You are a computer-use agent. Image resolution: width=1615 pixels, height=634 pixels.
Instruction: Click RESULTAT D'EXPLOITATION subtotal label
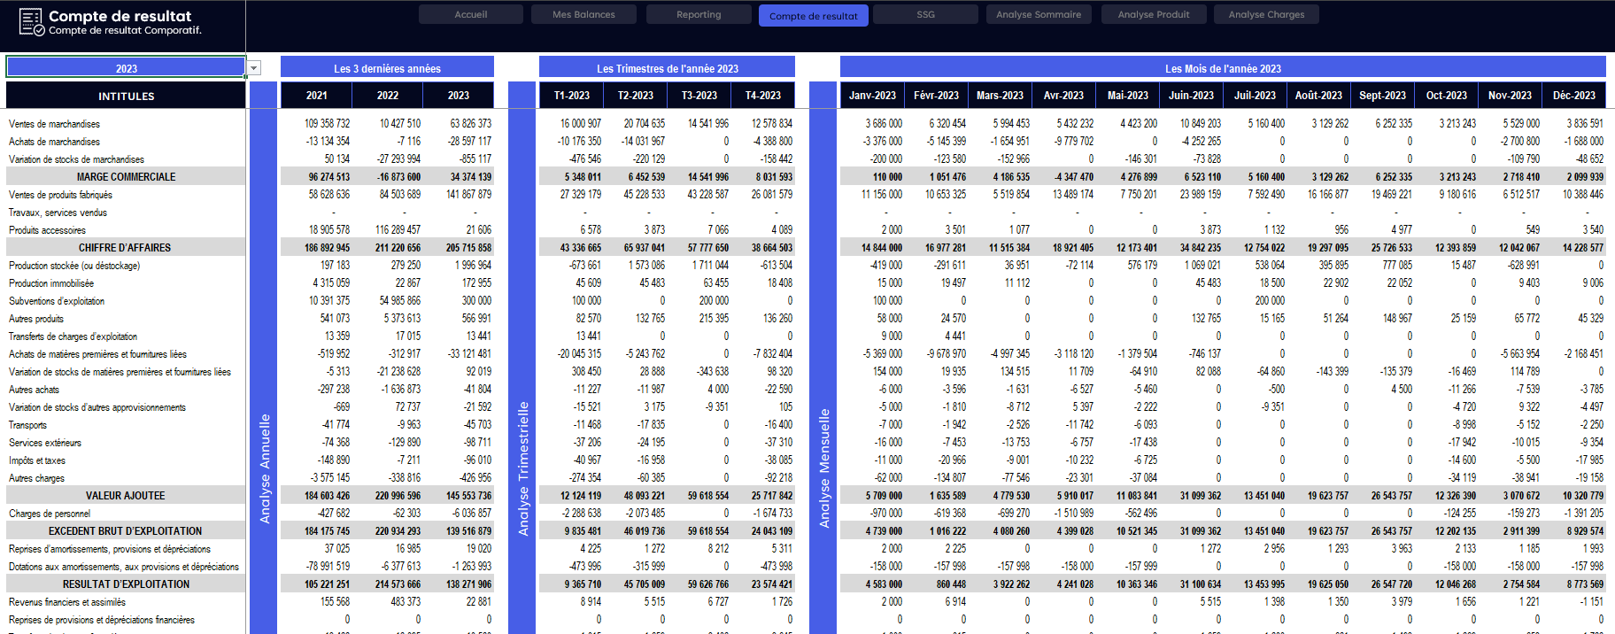pyautogui.click(x=126, y=584)
